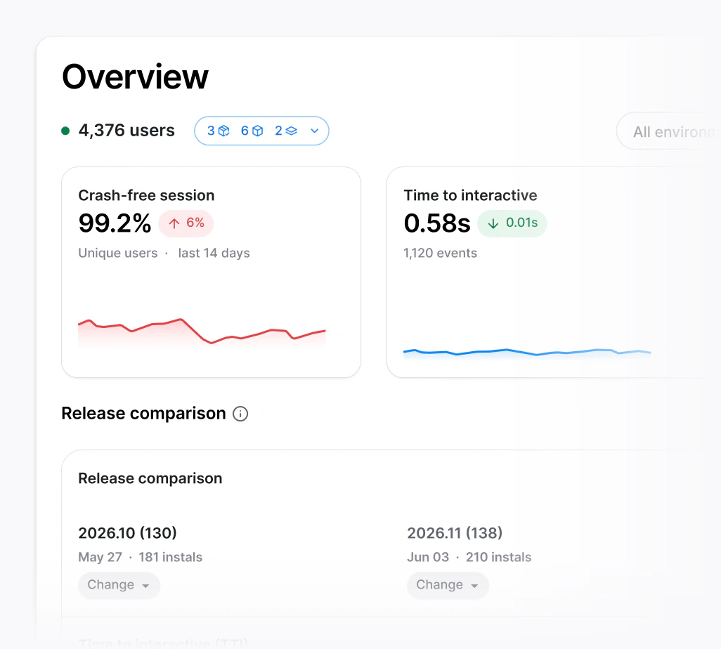Click the green online status dot
This screenshot has height=649, width=721.
click(x=65, y=131)
